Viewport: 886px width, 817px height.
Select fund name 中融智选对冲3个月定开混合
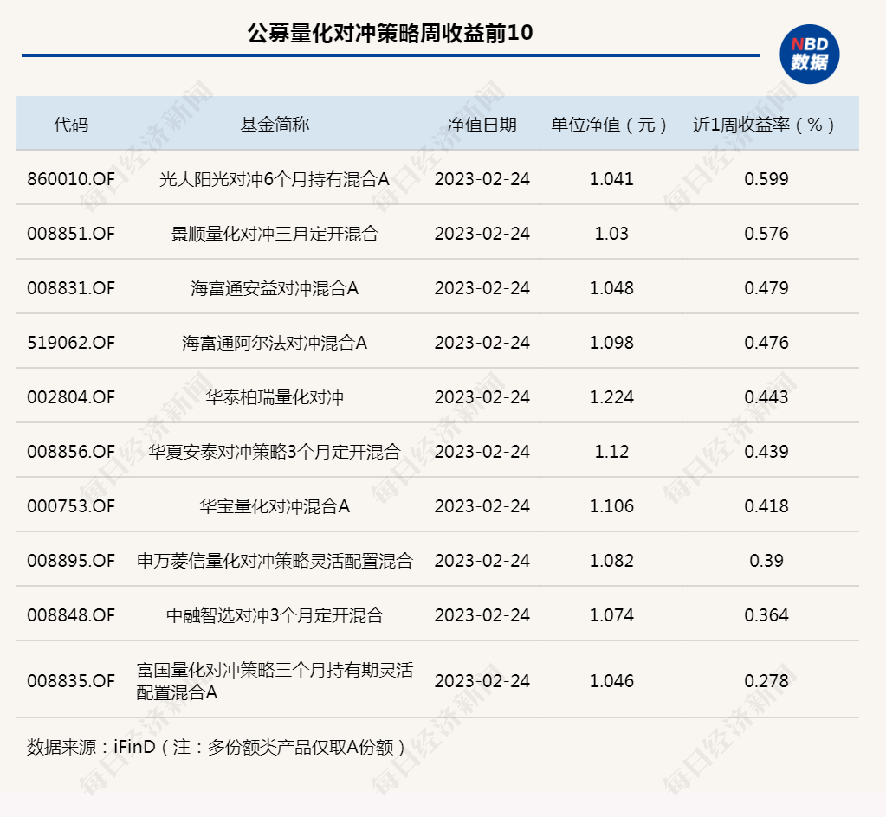pos(275,614)
